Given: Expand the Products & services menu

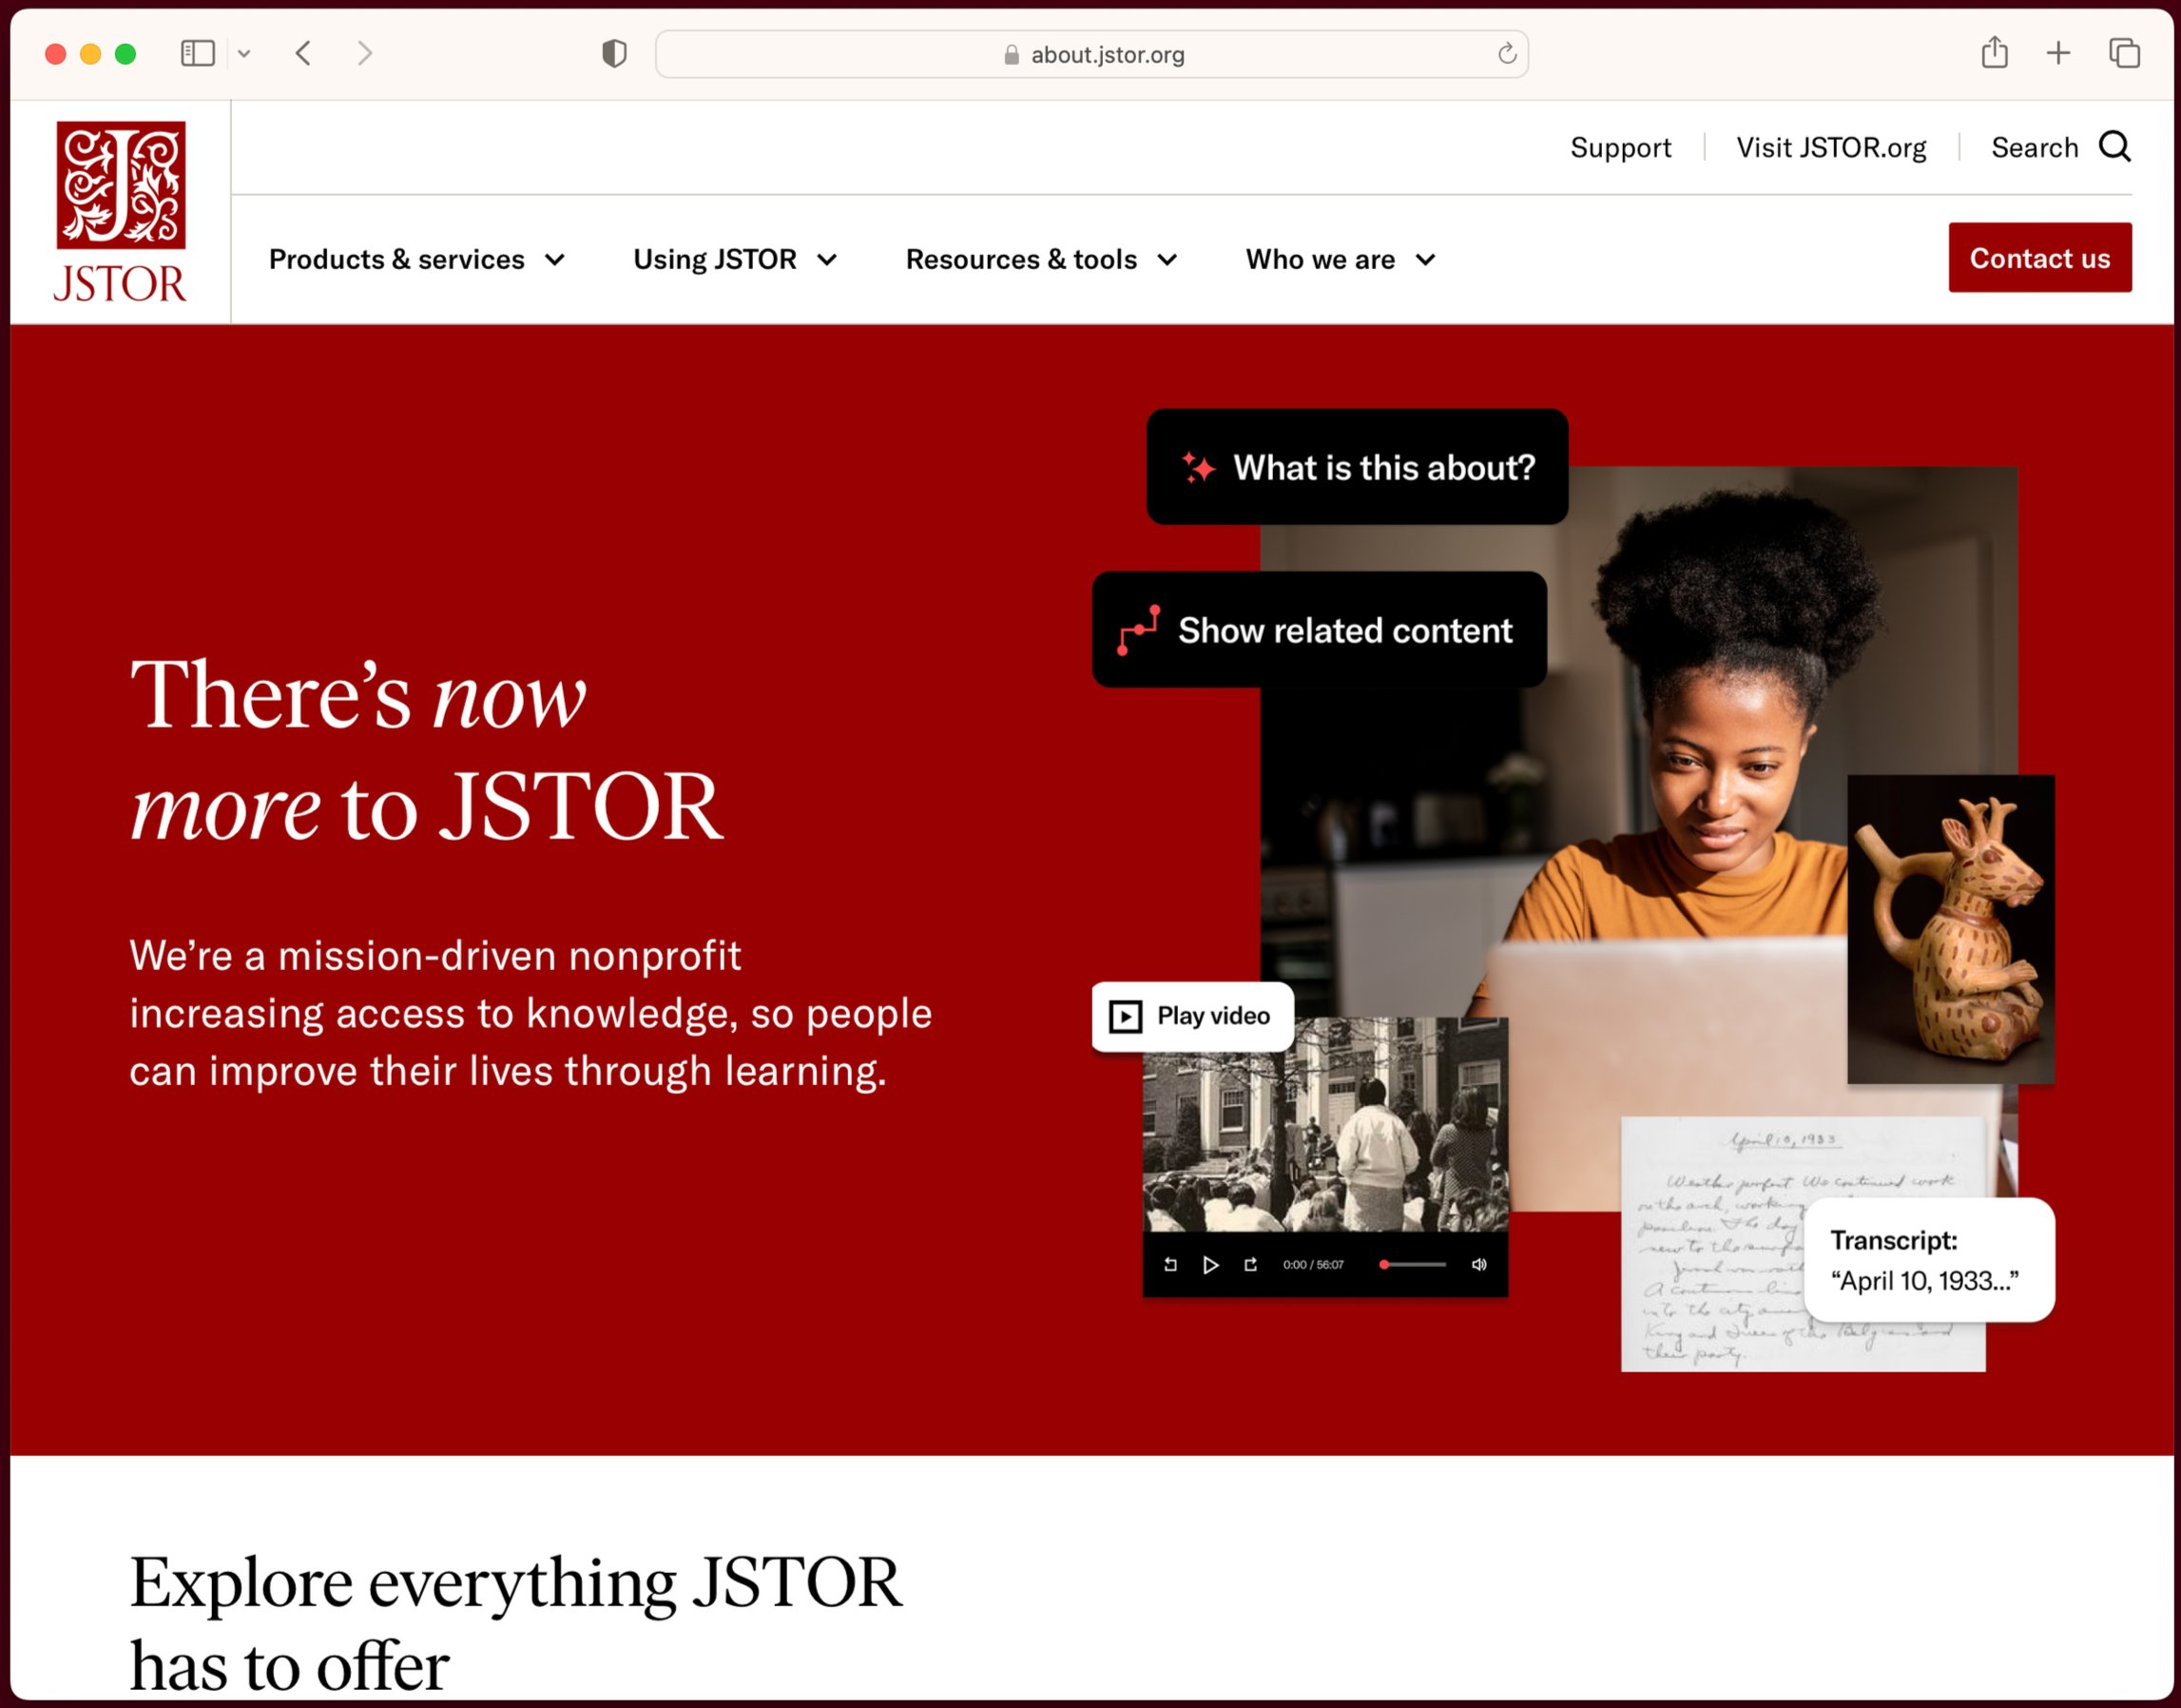Looking at the screenshot, I should point(416,260).
